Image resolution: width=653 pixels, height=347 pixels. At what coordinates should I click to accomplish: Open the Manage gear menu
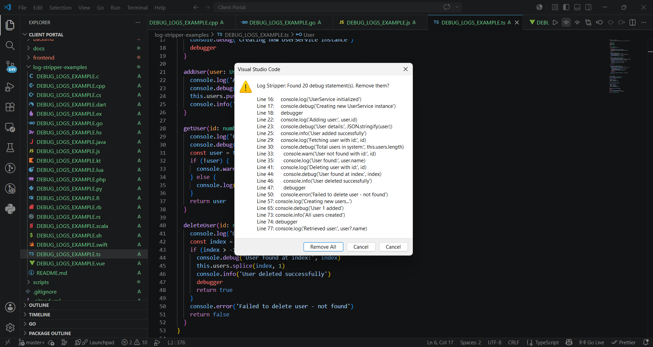pos(10,327)
